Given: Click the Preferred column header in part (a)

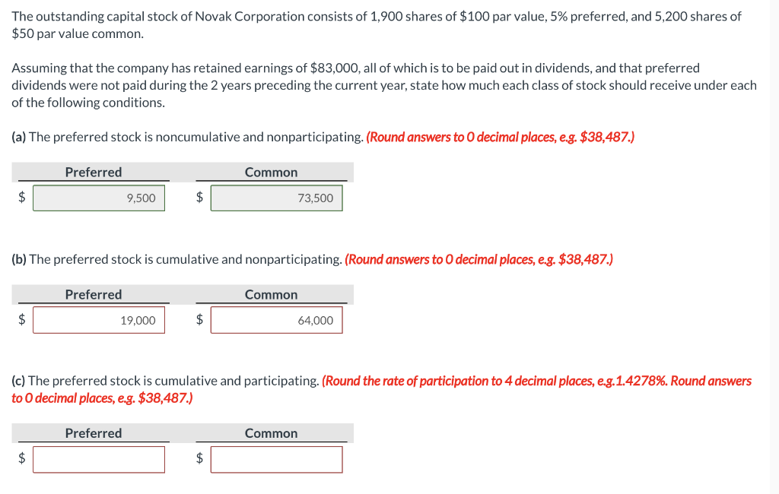Looking at the screenshot, I should point(94,172).
